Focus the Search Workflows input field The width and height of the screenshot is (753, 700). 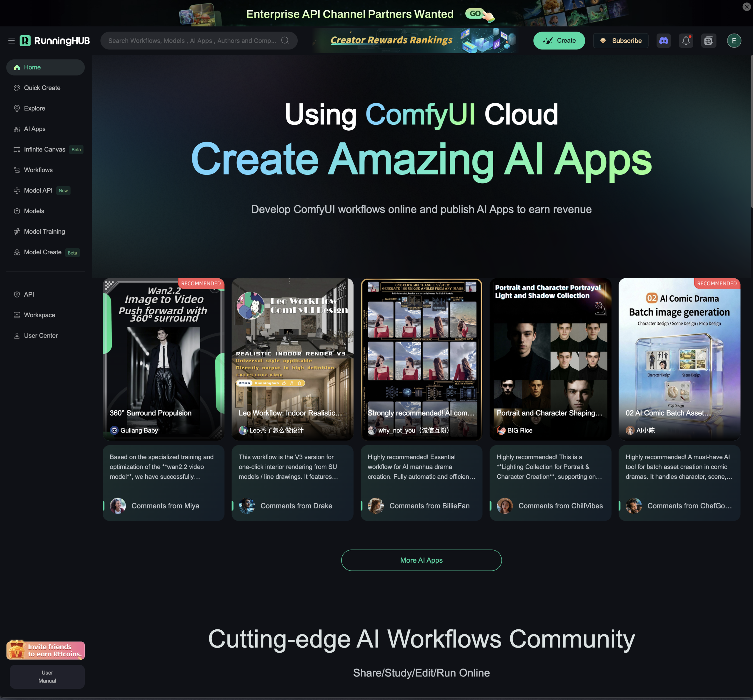pyautogui.click(x=192, y=41)
